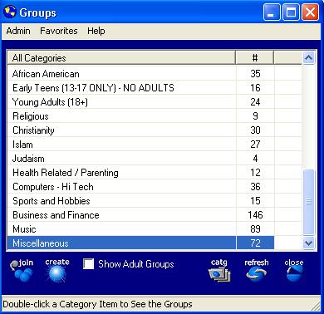The image size is (324, 314).
Task: Click the status bar hint text
Action: [97, 304]
